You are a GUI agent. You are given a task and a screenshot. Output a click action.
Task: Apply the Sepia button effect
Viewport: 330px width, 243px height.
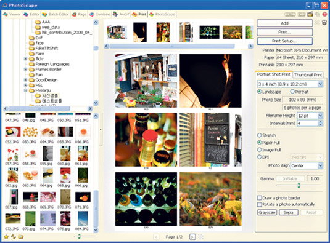coord(288,212)
